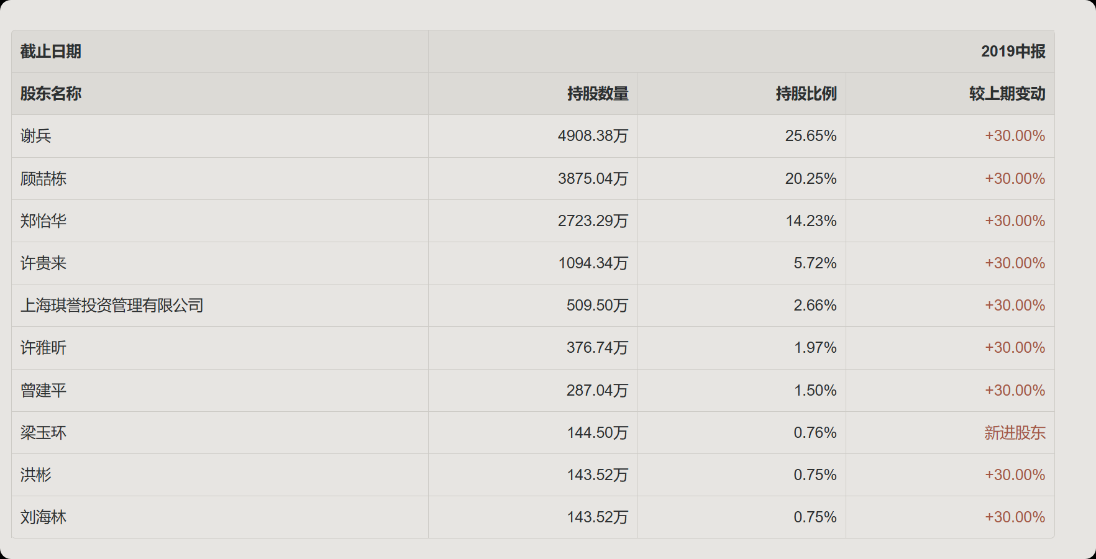
Task: Select shareholder name 刘海林
Action: tap(43, 517)
